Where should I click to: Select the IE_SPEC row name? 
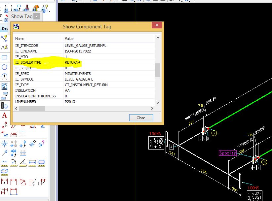point(22,74)
